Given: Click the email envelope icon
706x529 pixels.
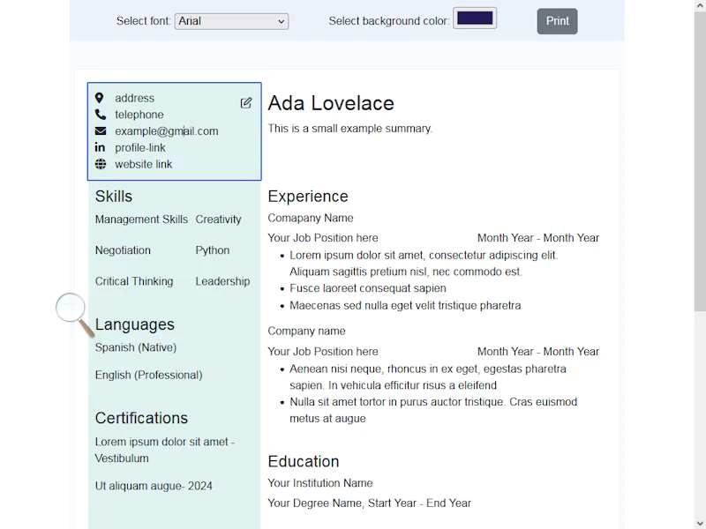Looking at the screenshot, I should tap(100, 130).
